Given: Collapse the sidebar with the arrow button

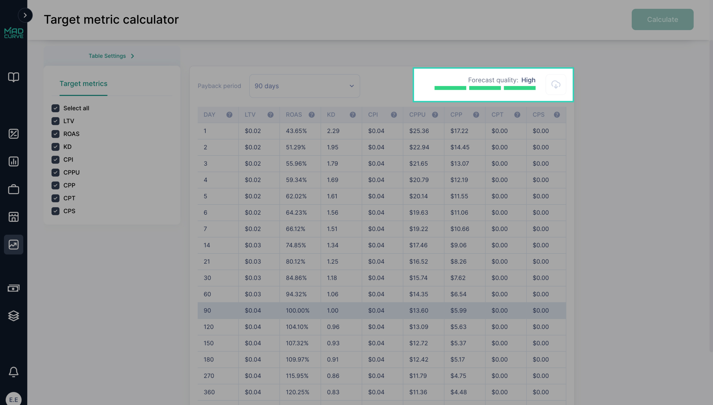Looking at the screenshot, I should coord(25,15).
